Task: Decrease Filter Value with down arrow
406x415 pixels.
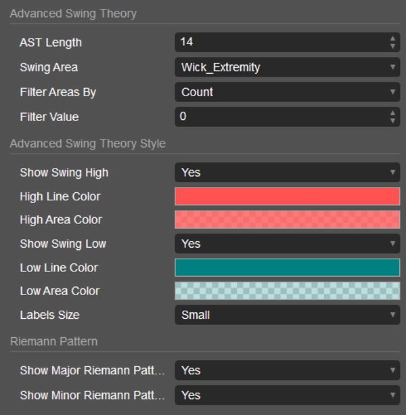Action: pos(392,121)
